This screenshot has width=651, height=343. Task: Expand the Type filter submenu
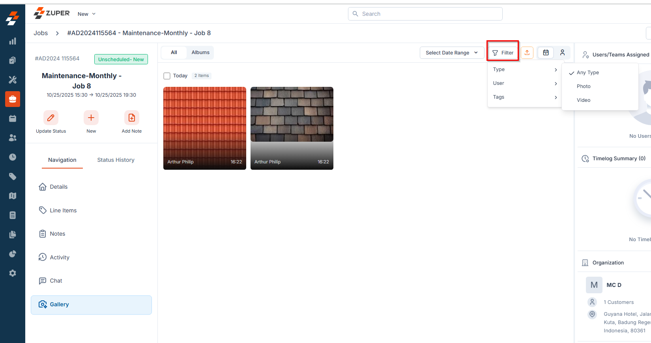pos(525,69)
